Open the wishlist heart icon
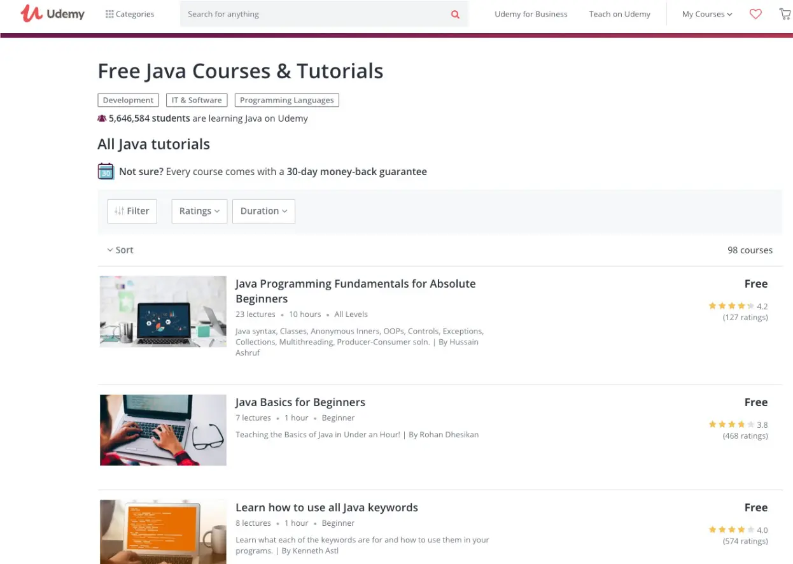 tap(755, 14)
